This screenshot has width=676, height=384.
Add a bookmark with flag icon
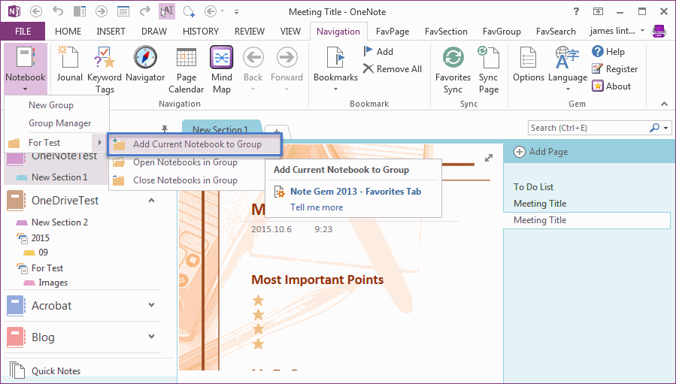(x=378, y=52)
